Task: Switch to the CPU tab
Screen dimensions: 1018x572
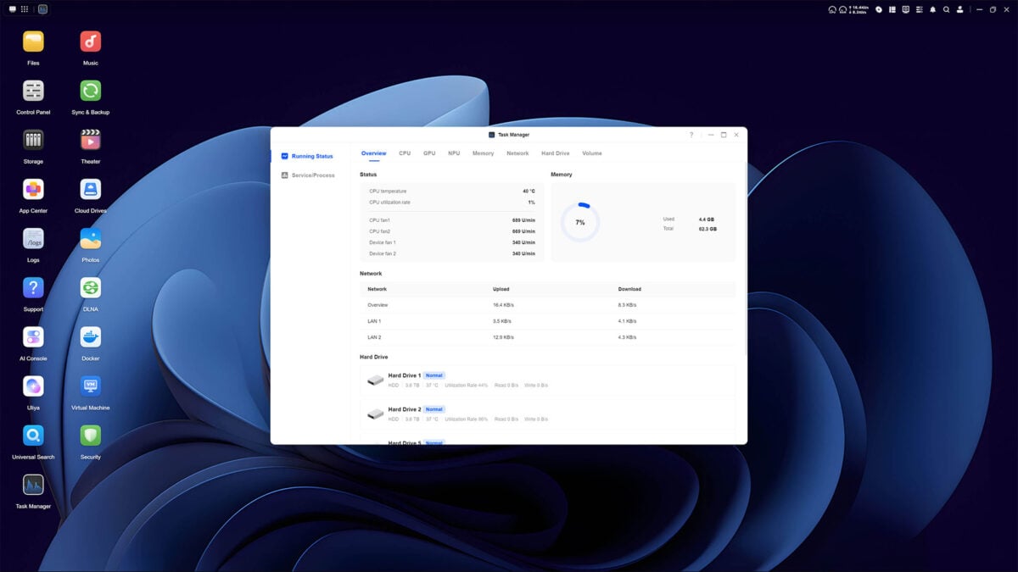Action: (404, 153)
